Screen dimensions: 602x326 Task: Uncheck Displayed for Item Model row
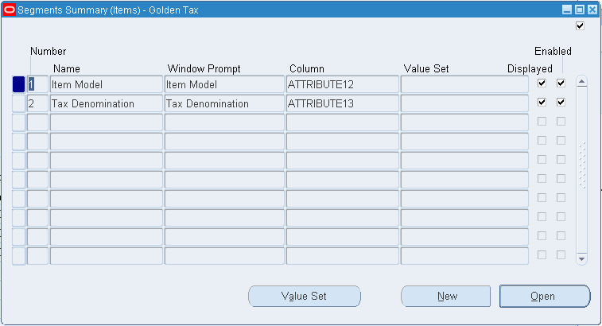pyautogui.click(x=542, y=83)
